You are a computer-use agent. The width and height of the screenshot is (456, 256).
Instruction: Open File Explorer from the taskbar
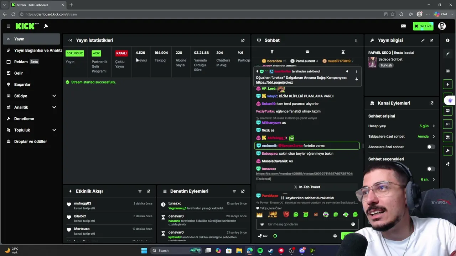pos(239,251)
